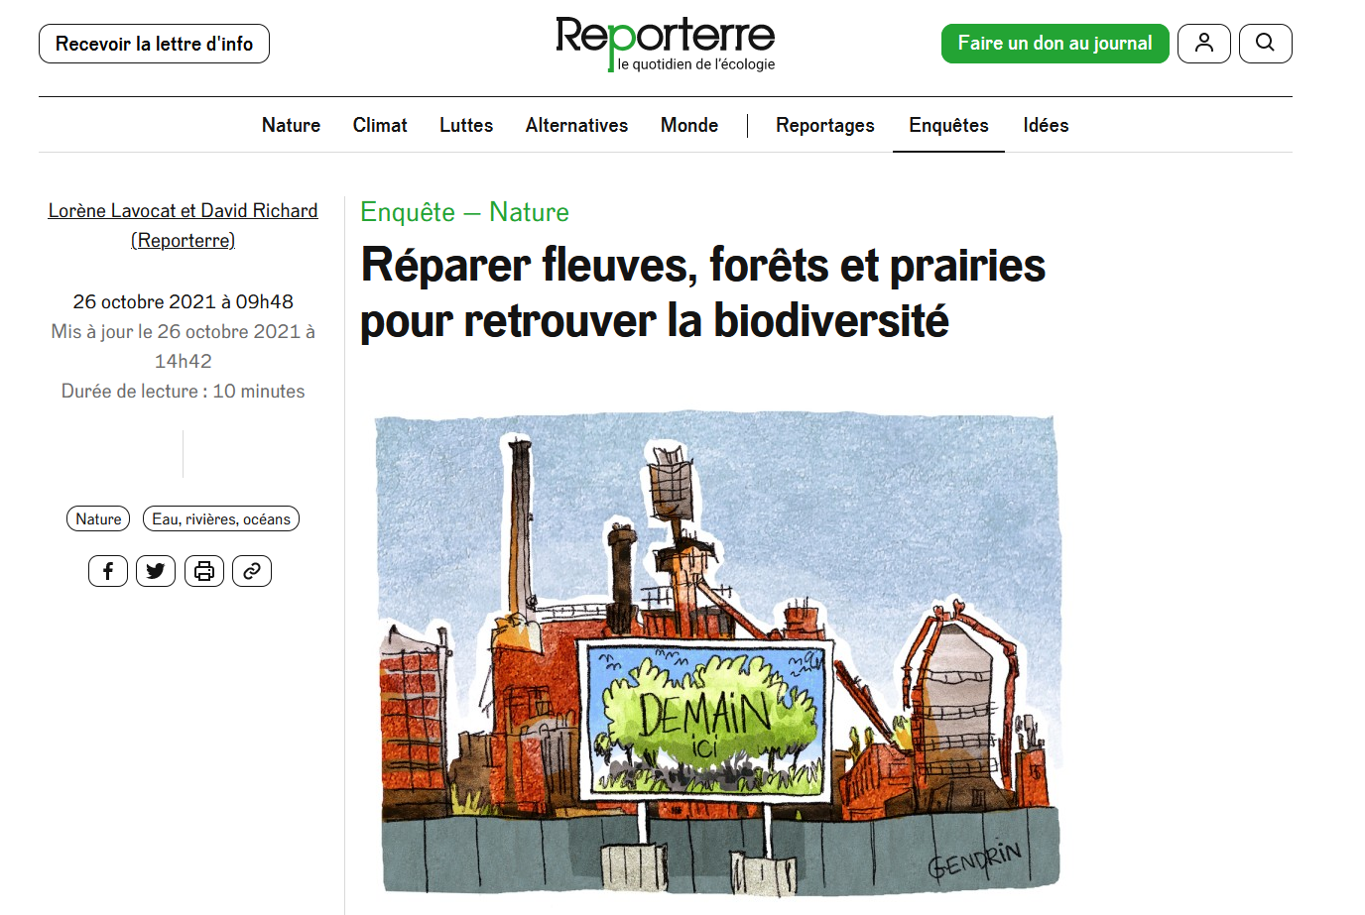Open Reportages section
1365x915 pixels.
[824, 125]
